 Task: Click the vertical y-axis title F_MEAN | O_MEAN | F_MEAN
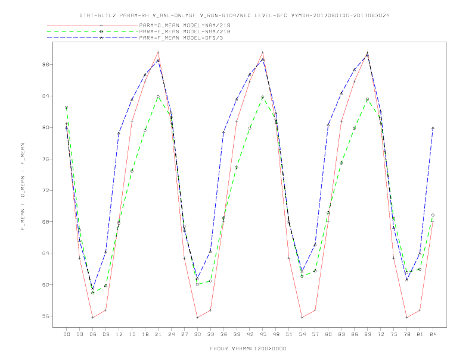tap(23, 187)
